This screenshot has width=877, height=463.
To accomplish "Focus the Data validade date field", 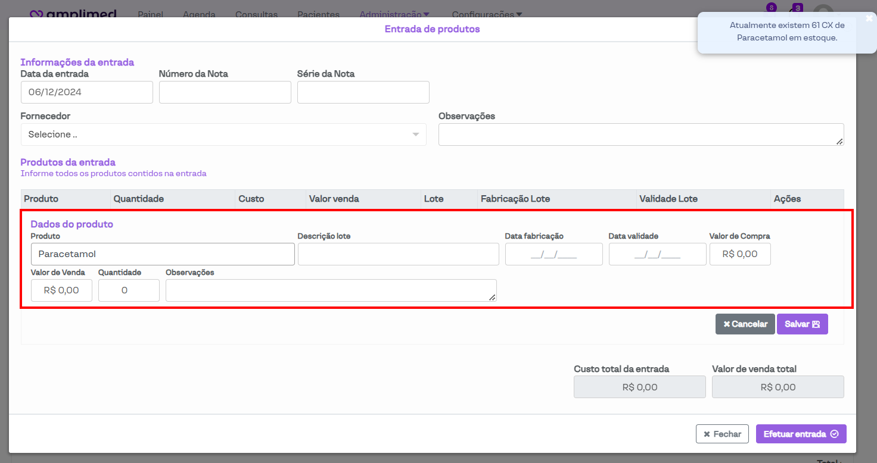I will 657,254.
